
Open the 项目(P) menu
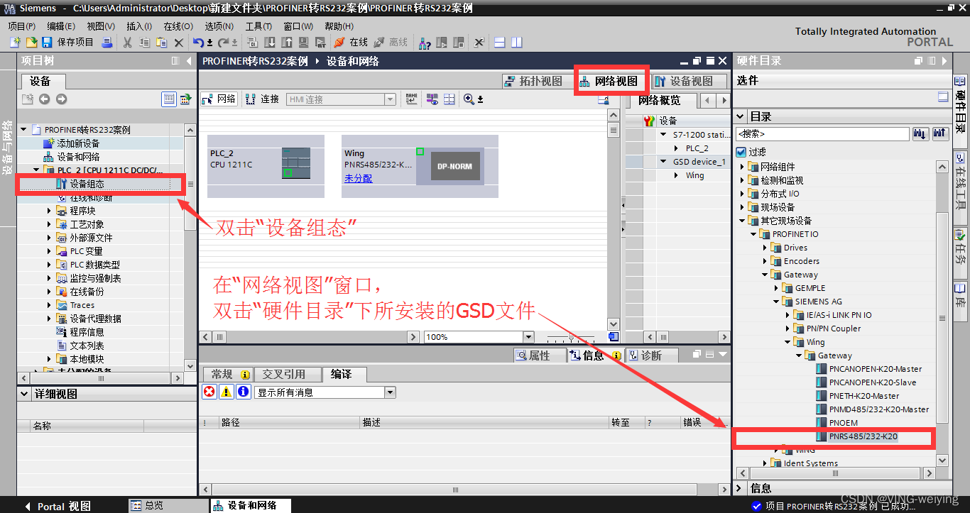click(x=22, y=26)
